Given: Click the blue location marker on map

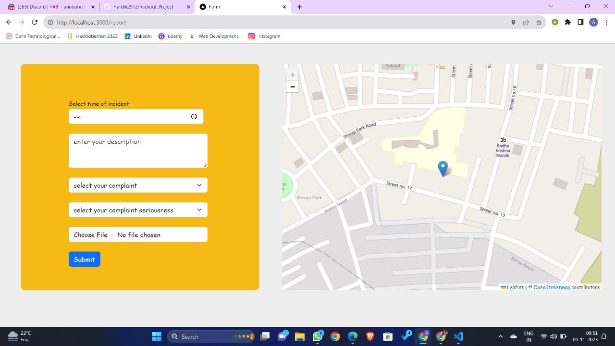Looking at the screenshot, I should point(443,169).
